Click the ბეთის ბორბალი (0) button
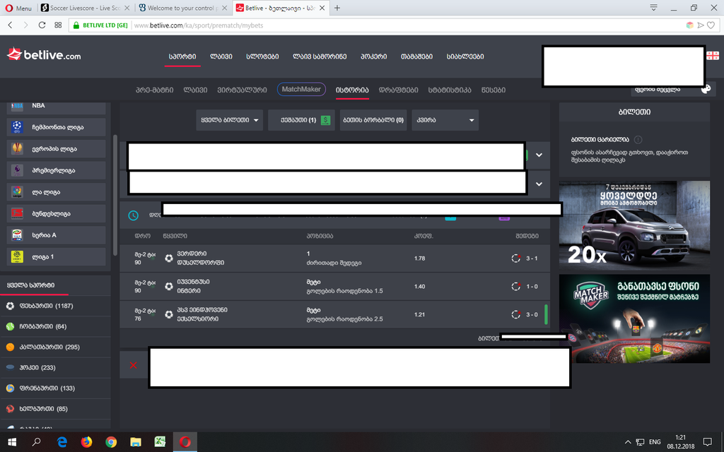 pyautogui.click(x=373, y=120)
